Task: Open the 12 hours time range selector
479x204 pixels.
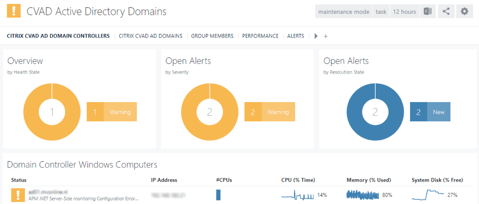Action: (404, 12)
